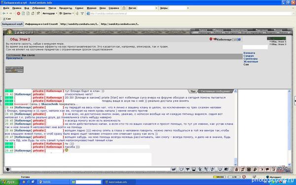Click the money bag icon in bottom bar

click(x=236, y=169)
